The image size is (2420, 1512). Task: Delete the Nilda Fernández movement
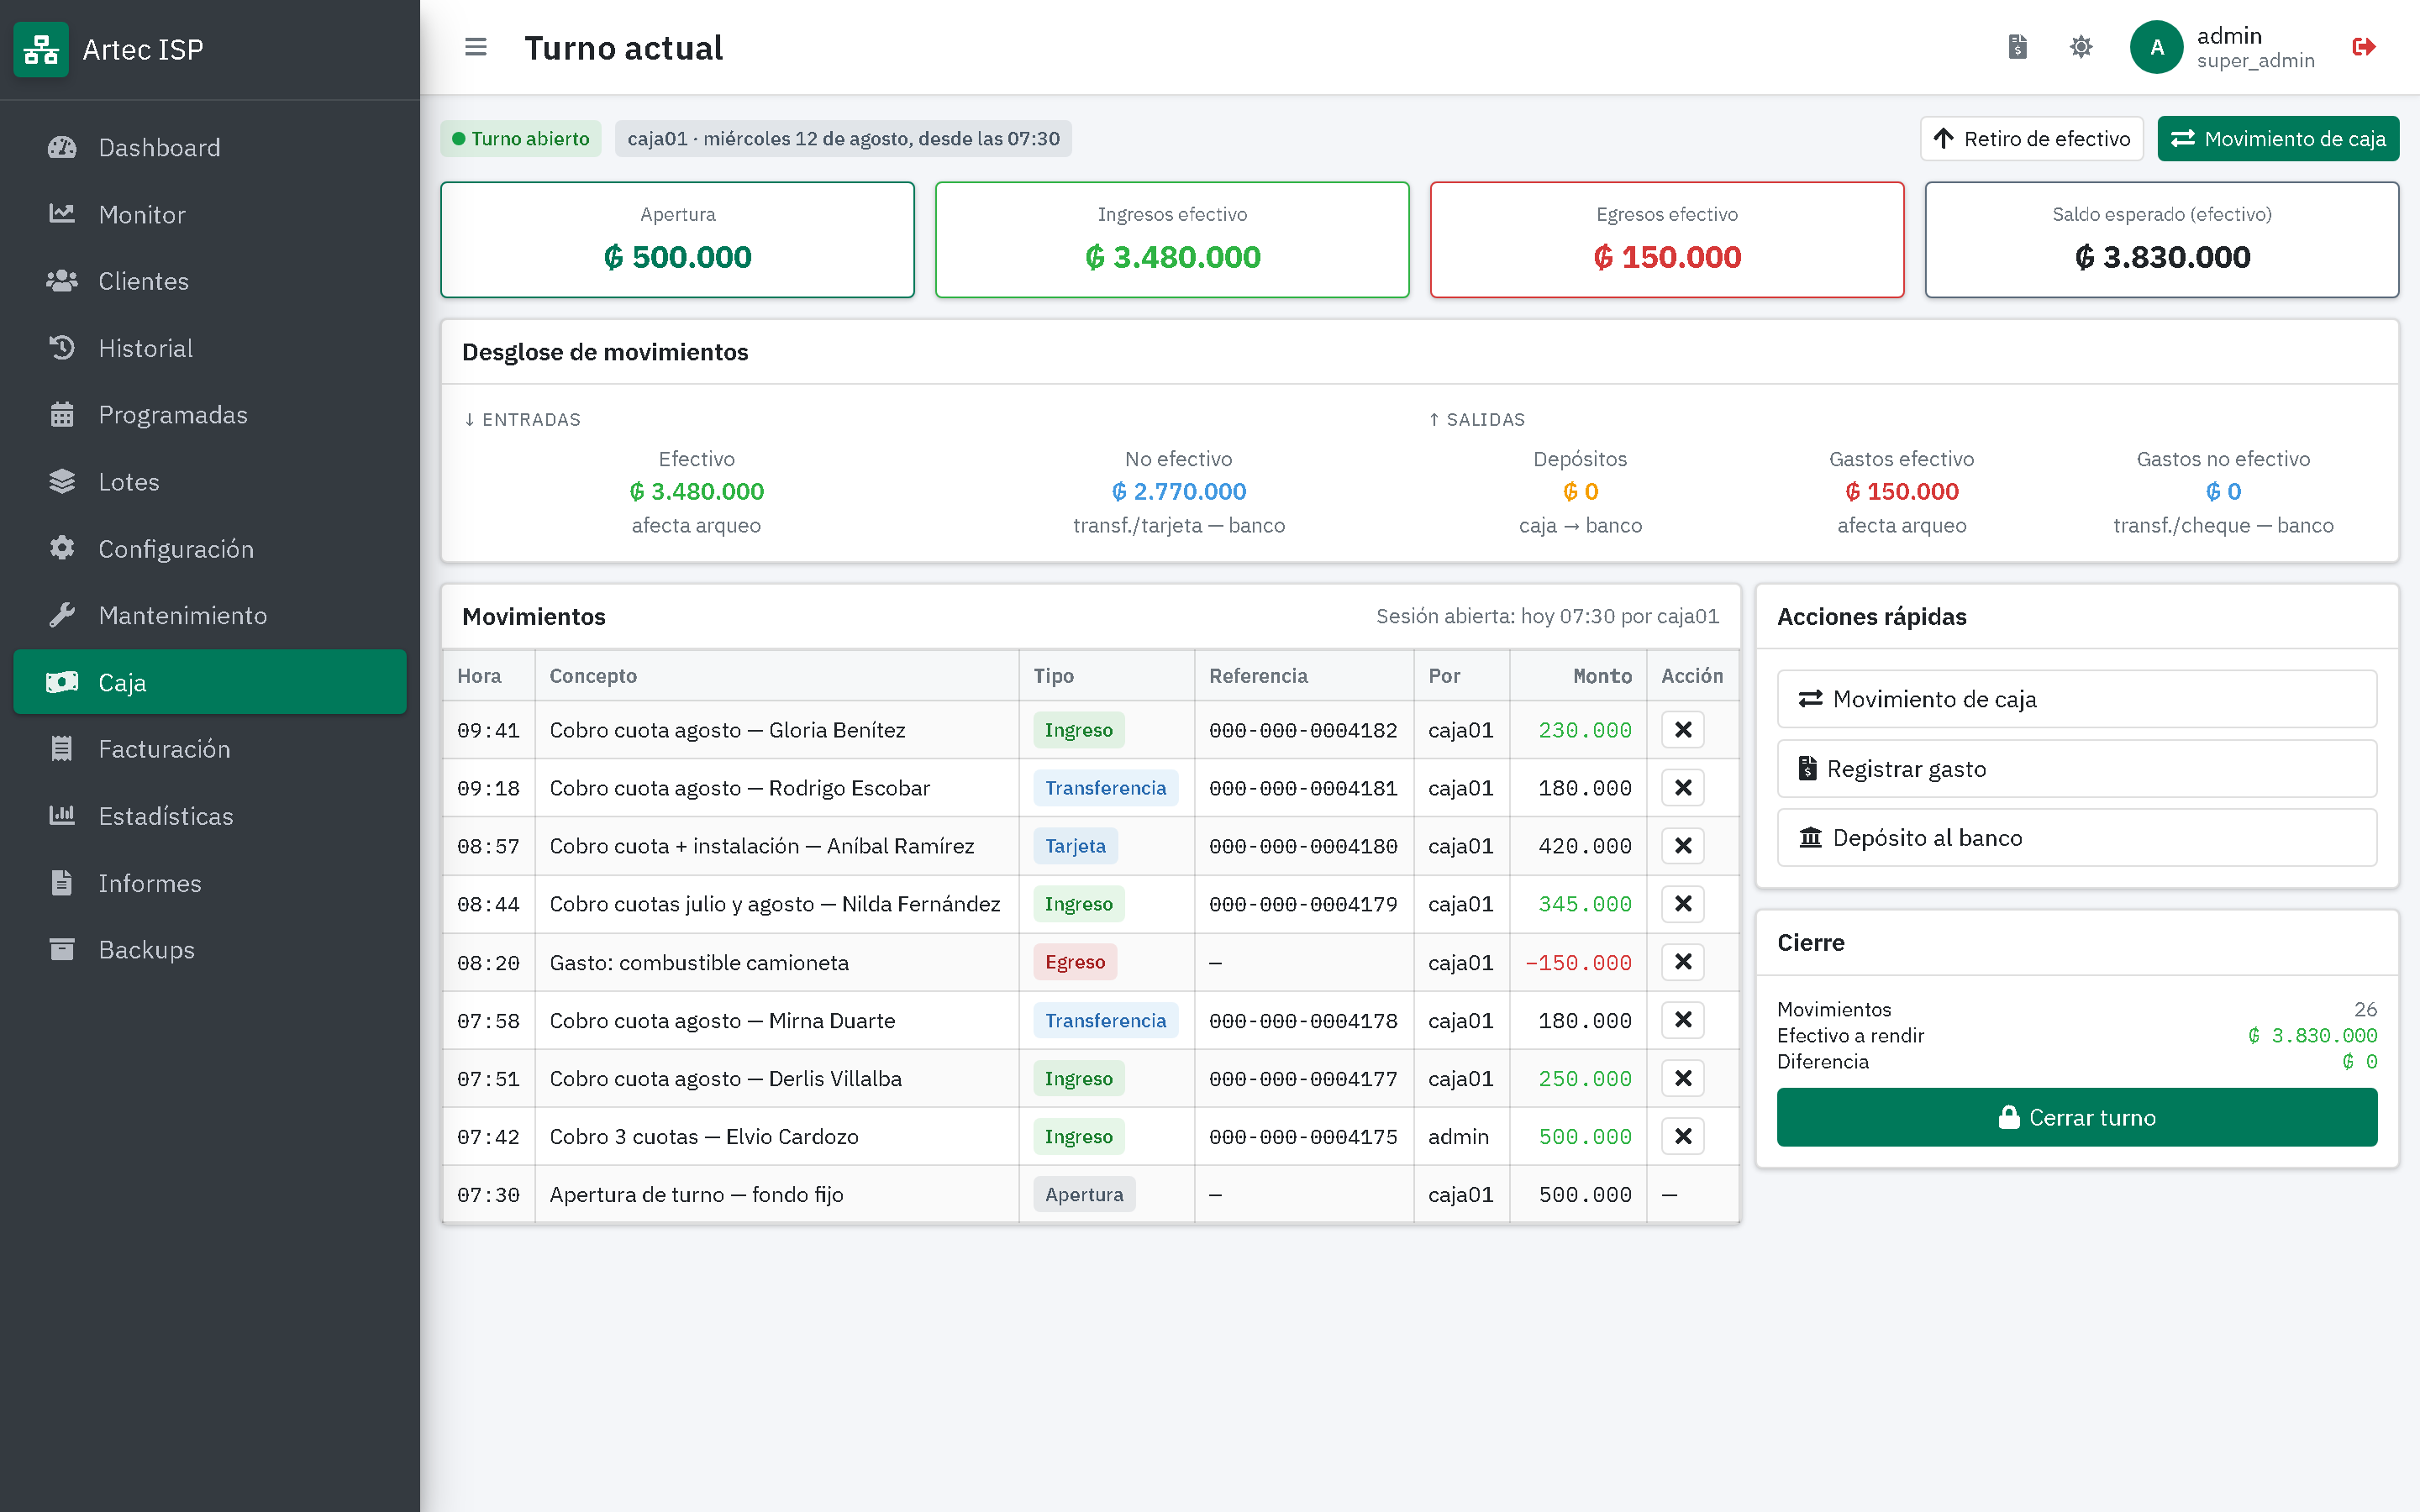tap(1682, 904)
